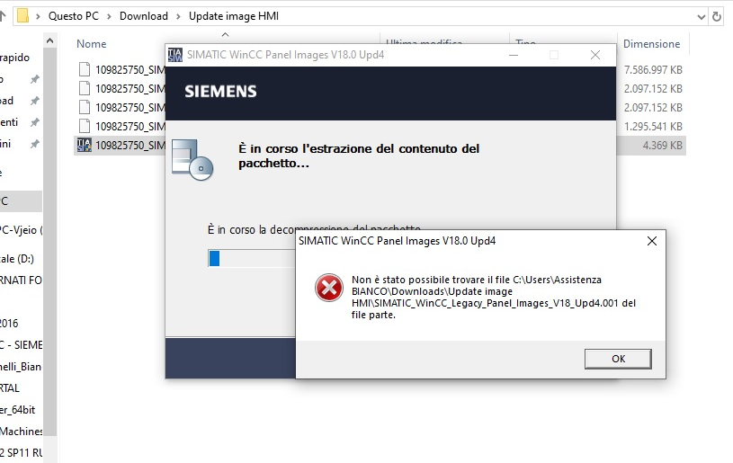Refresh the folder with the reload icon
This screenshot has width=733, height=463.
717,16
